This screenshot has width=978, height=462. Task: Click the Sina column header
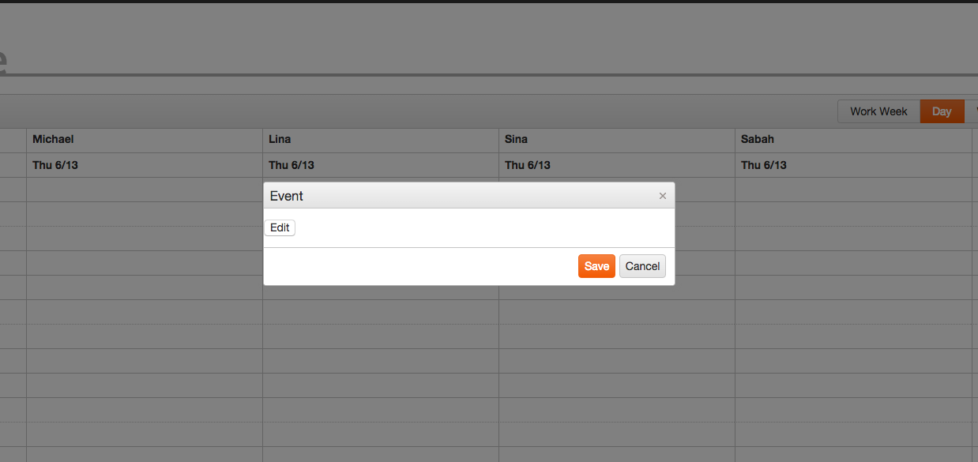(516, 139)
